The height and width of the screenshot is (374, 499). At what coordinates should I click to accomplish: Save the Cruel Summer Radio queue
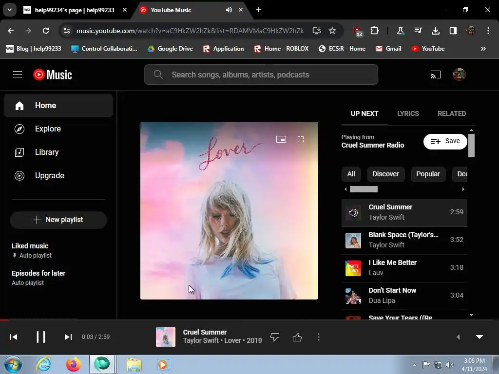(445, 141)
